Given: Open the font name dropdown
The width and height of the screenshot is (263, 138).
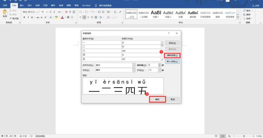Looking at the screenshot, I should 37,12.
